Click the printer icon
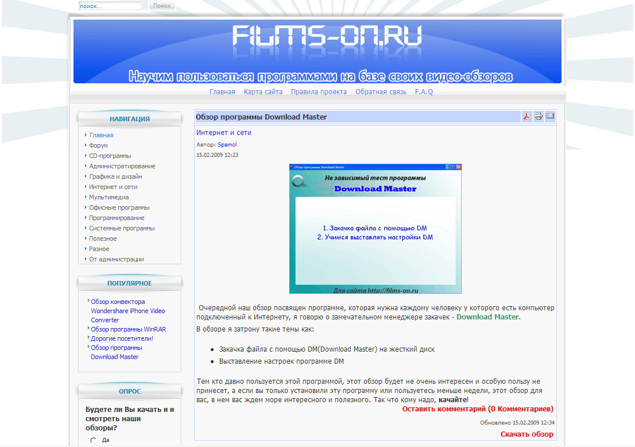The width and height of the screenshot is (635, 447). coord(538,116)
